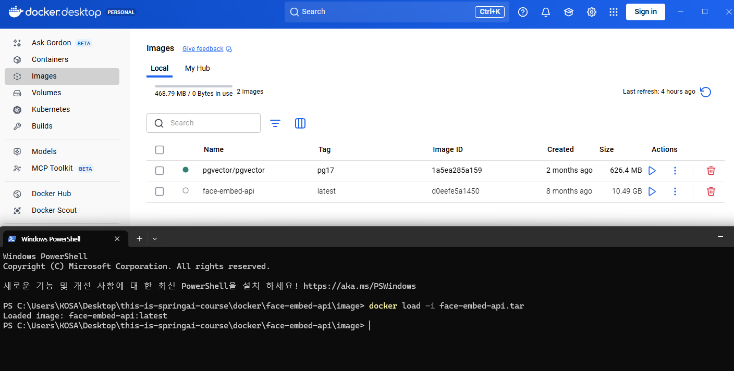Image resolution: width=734 pixels, height=371 pixels.
Task: Open more actions for face-embed-api
Action: 675,191
